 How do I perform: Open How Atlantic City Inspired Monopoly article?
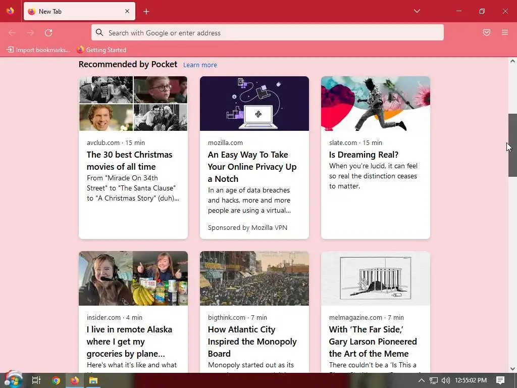pos(252,342)
